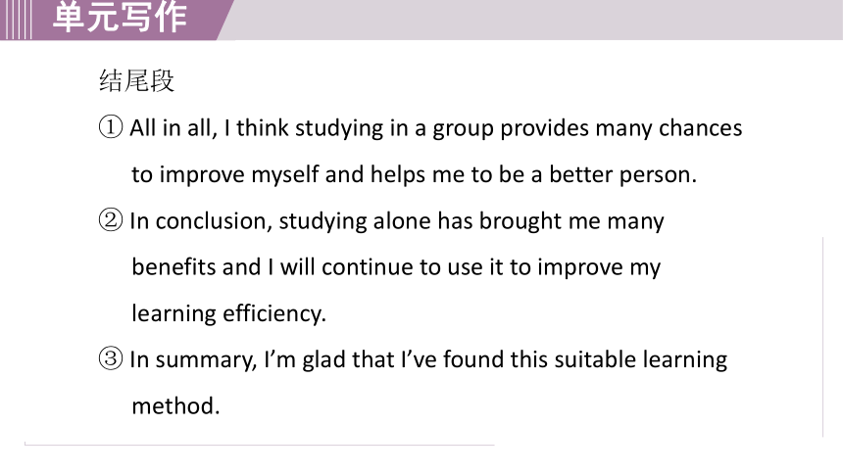Click the circled number ② marker
843x474 pixels.
pos(111,220)
